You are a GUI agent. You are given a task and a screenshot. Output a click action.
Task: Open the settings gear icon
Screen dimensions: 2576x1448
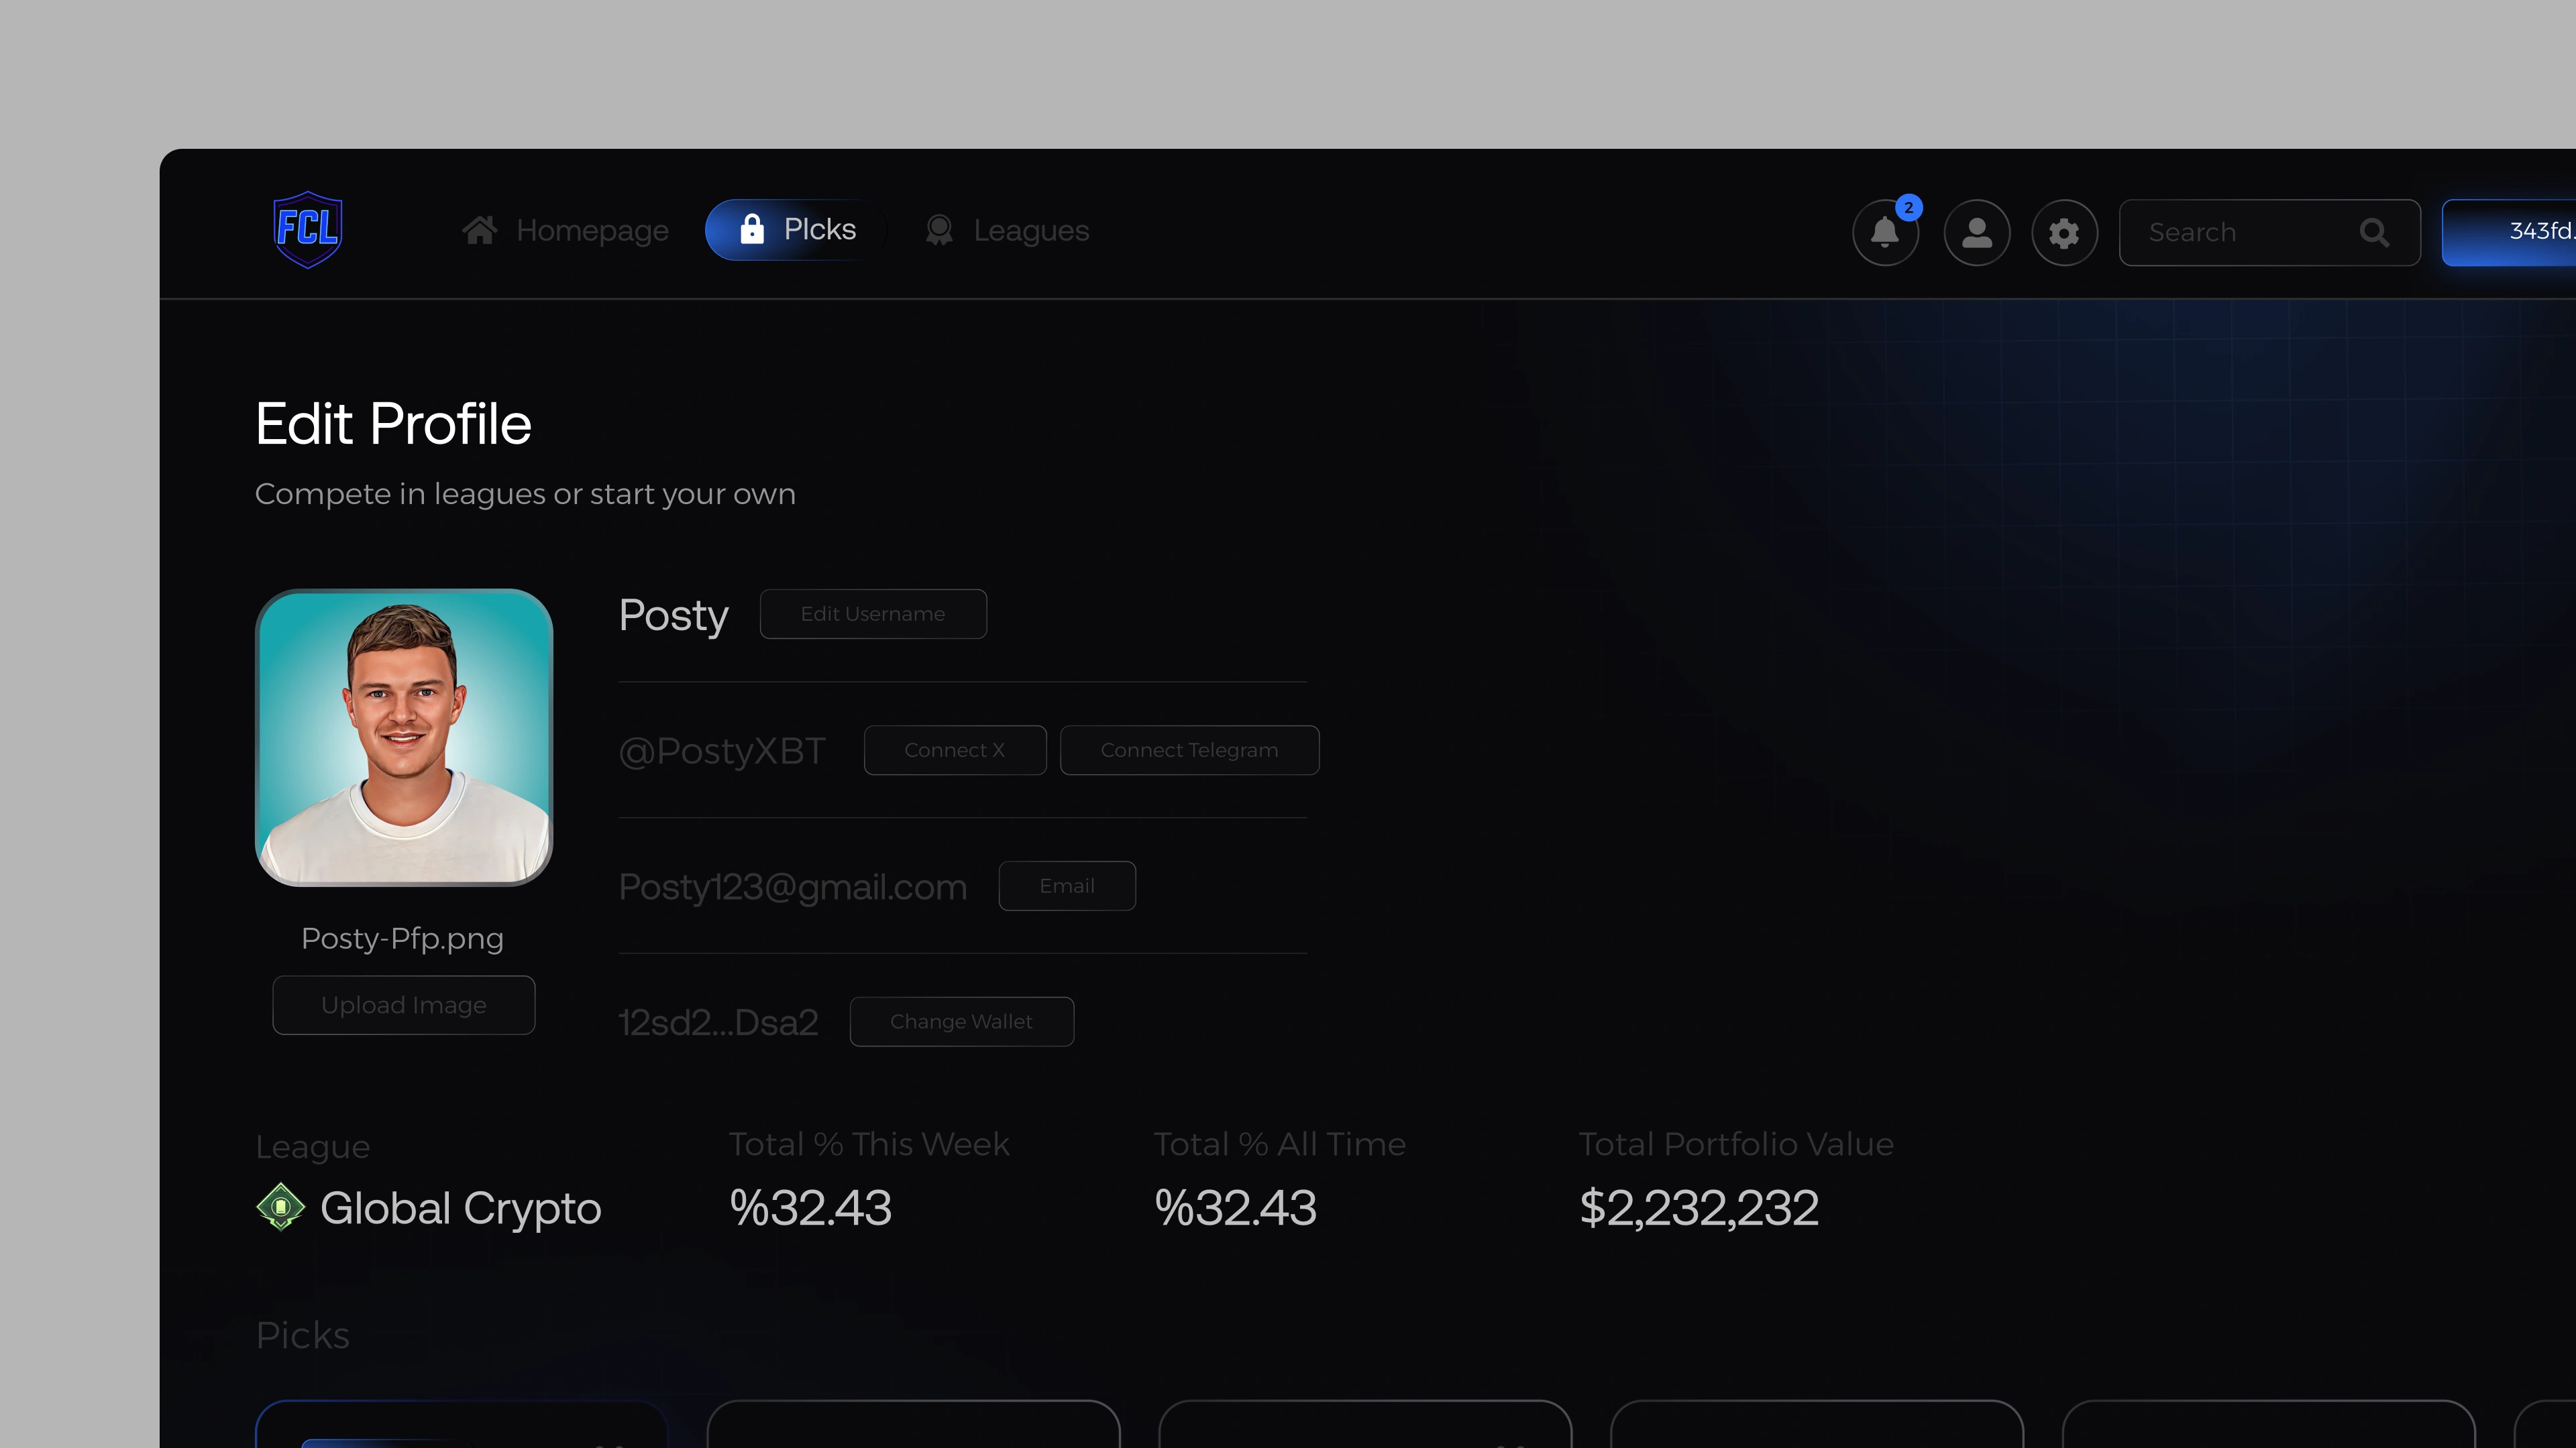tap(2064, 233)
